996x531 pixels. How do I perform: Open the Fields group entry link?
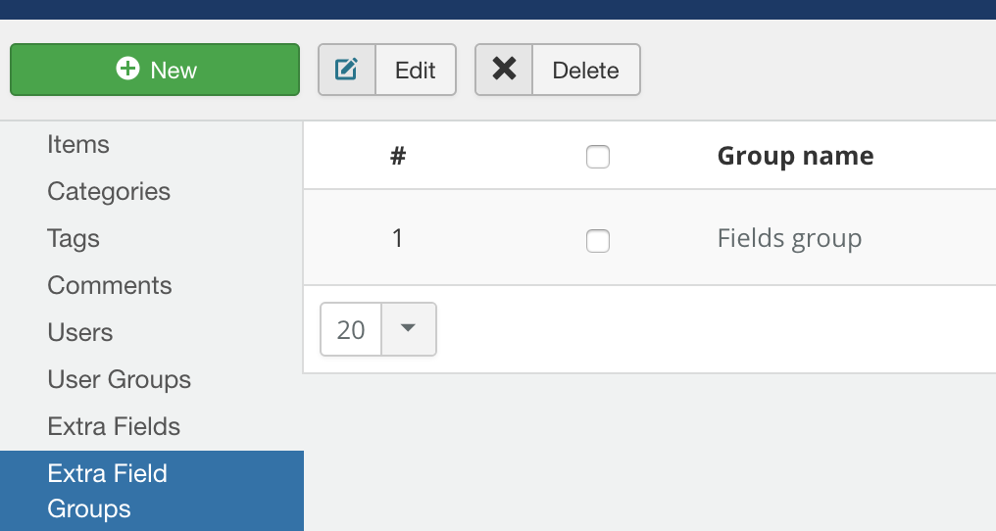pyautogui.click(x=789, y=238)
